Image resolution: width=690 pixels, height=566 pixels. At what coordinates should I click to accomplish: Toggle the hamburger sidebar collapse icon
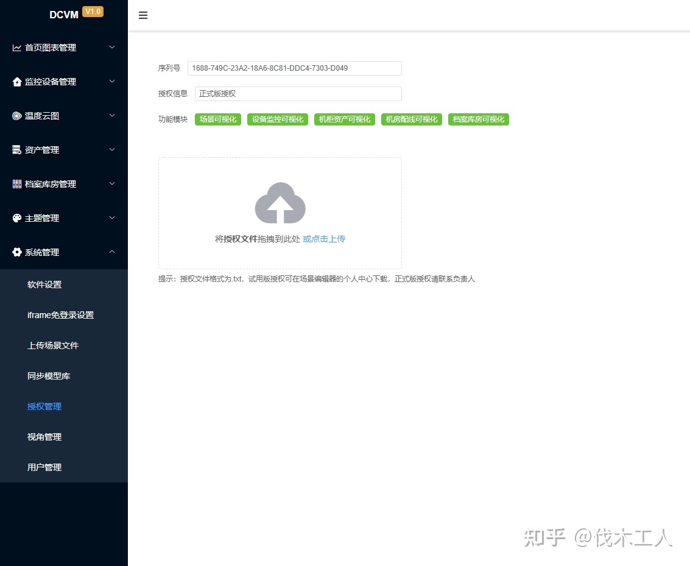click(143, 15)
